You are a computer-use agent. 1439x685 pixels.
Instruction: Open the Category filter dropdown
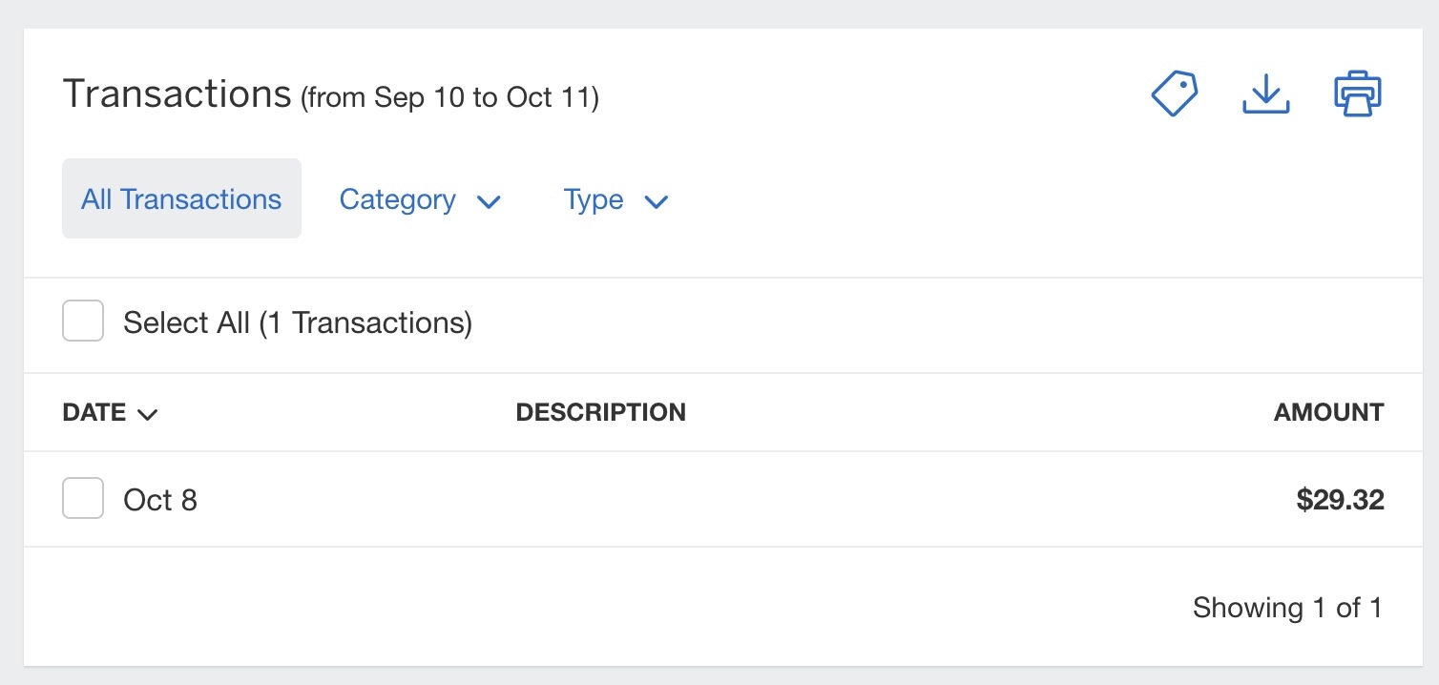[x=398, y=199]
